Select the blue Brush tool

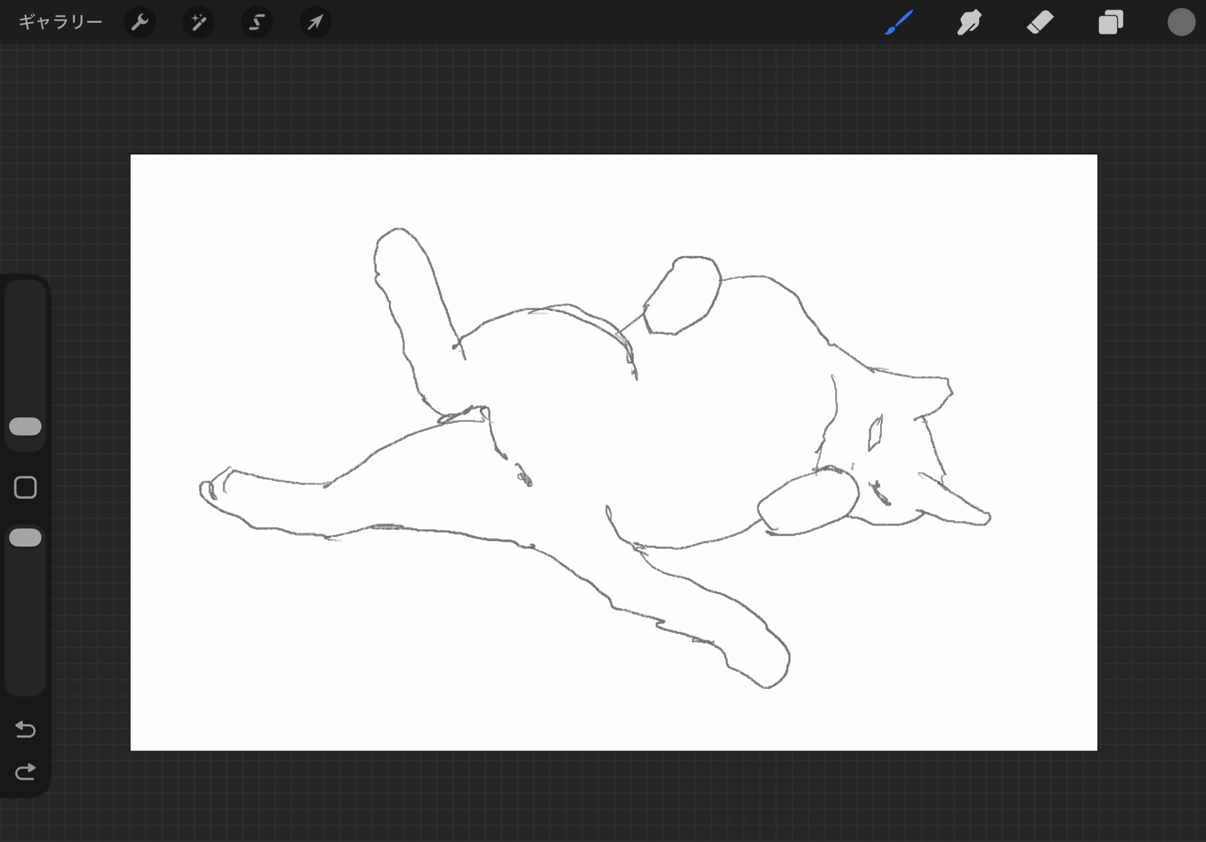coord(898,22)
